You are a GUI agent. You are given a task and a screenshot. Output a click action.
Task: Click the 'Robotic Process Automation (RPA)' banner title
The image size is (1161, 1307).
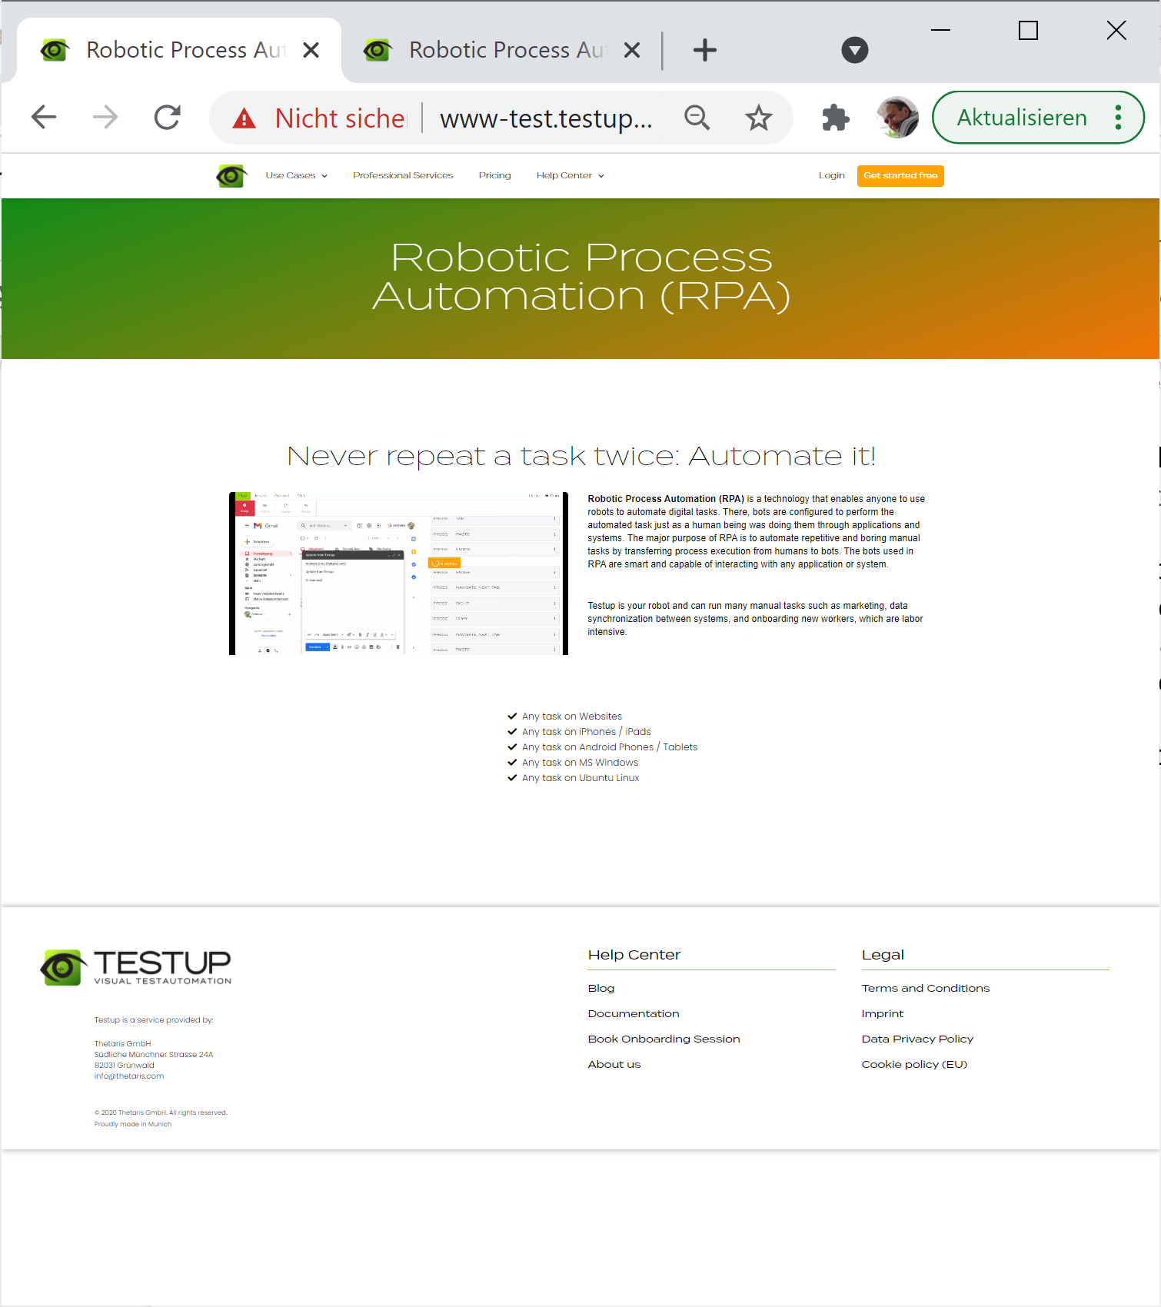click(581, 277)
